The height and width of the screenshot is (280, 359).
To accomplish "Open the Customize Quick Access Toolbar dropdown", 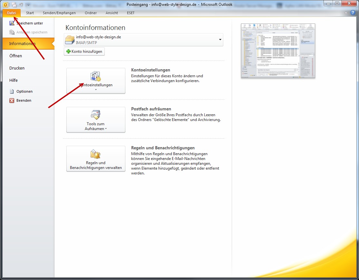I will point(28,5).
